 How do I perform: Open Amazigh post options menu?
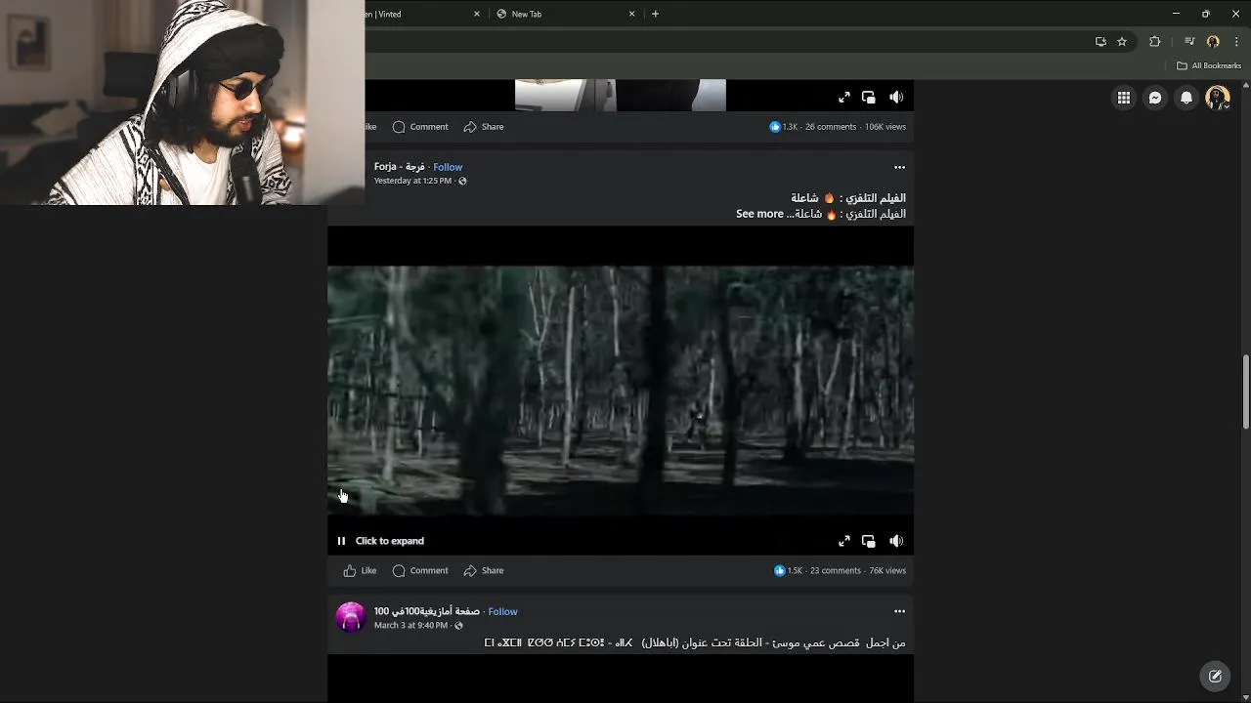(x=899, y=611)
